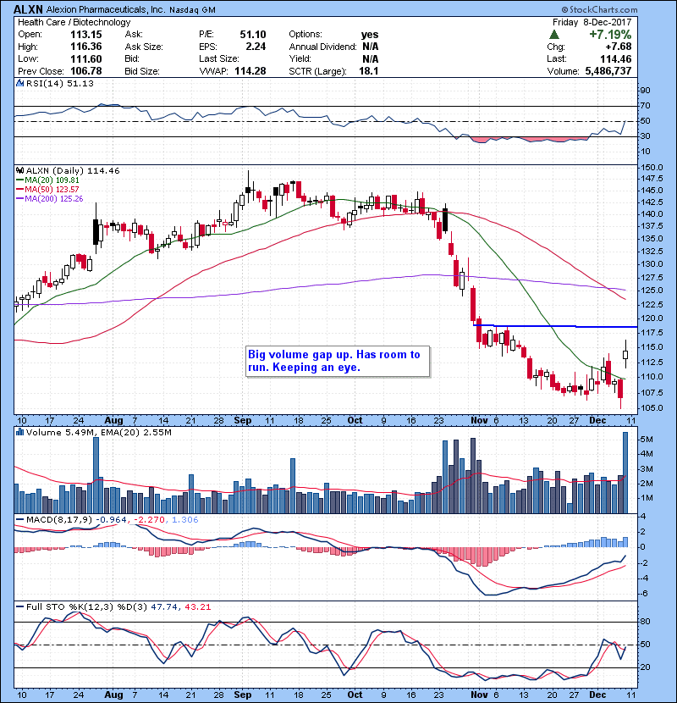Select the Chg value +7.68
The width and height of the screenshot is (677, 703).
pyautogui.click(x=619, y=47)
